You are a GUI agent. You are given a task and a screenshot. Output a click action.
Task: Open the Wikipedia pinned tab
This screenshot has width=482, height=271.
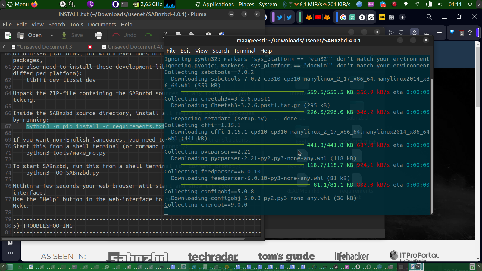pyautogui.click(x=371, y=17)
